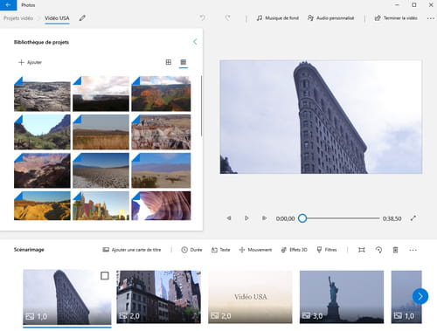Delete the selected clip with trash icon
This screenshot has height=331, width=437.
point(395,250)
